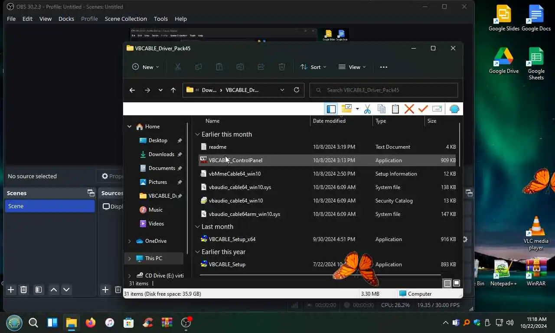Screen dimensions: 555x333
Task: Open Google Drive desktop shortcut
Action: pos(503,60)
